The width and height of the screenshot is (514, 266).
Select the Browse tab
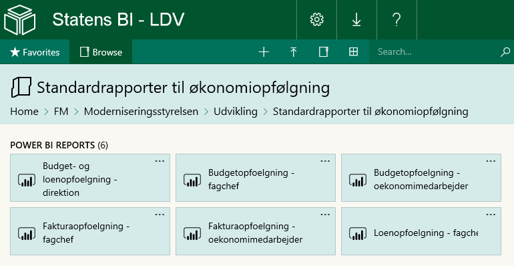(101, 52)
